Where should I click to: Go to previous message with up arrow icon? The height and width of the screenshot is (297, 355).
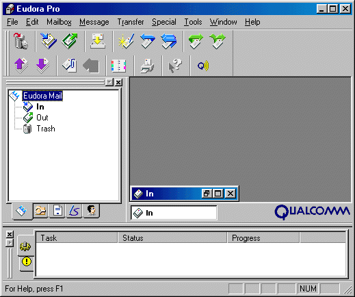tap(21, 66)
